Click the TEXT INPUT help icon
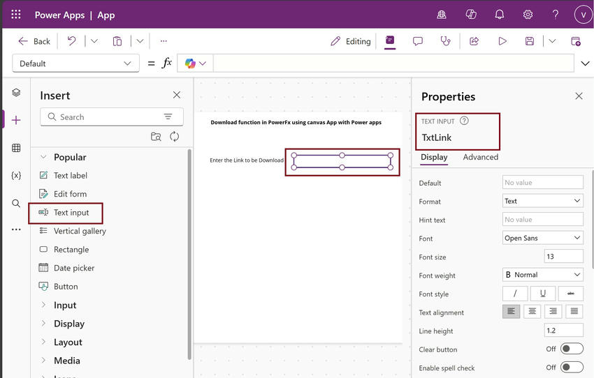Image resolution: width=594 pixels, height=378 pixels. (464, 121)
